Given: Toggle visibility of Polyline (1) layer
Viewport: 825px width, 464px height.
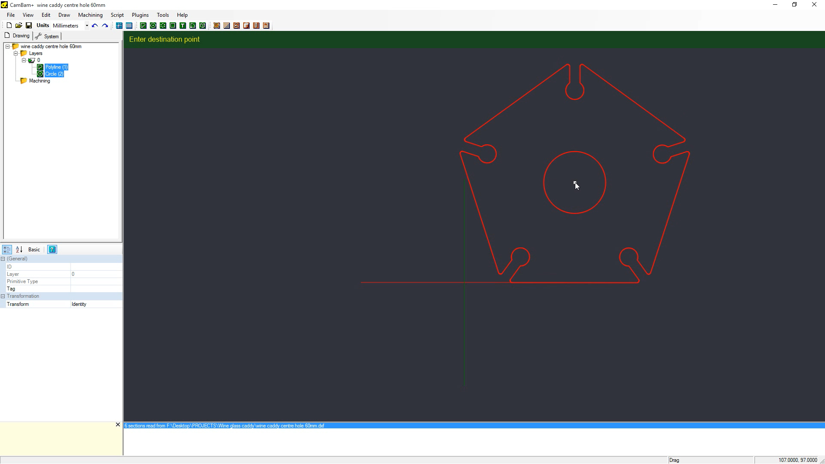Looking at the screenshot, I should pos(40,66).
